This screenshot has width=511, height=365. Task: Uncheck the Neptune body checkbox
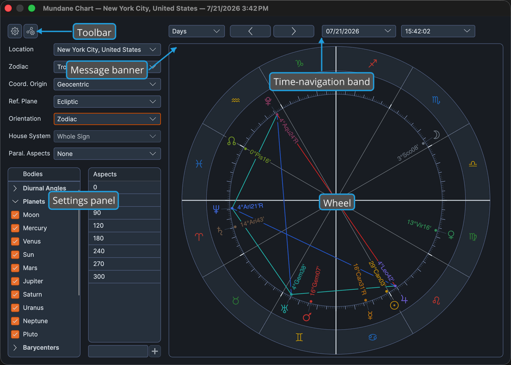tap(15, 321)
